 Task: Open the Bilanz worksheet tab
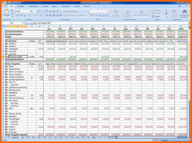coord(94,138)
